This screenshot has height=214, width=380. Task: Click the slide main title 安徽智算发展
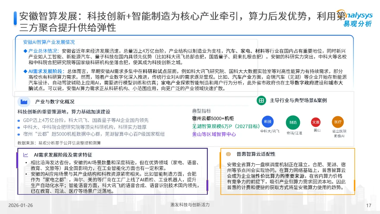(x=182, y=22)
